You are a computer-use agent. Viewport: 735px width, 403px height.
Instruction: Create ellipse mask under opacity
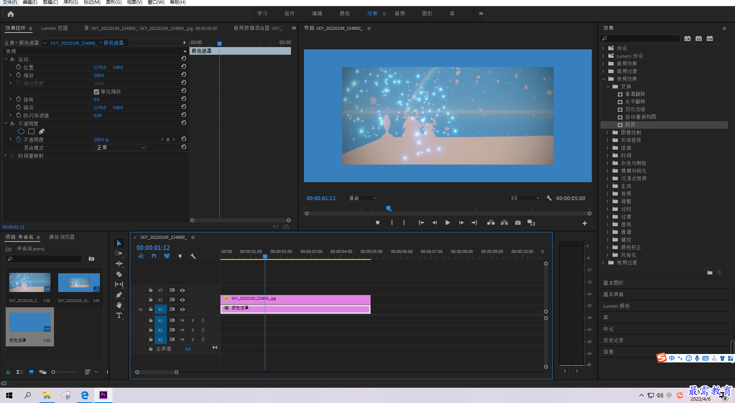coord(21,131)
